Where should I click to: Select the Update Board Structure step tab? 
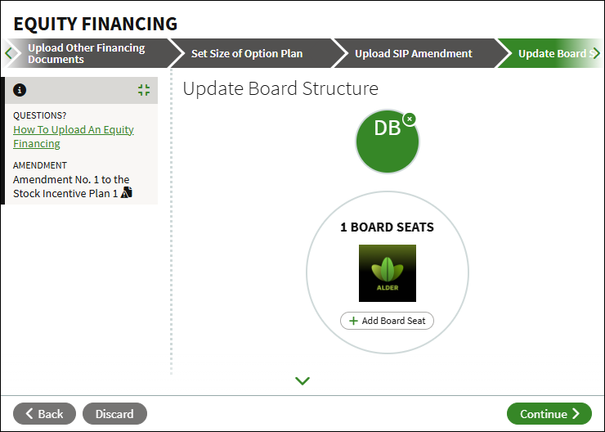click(x=552, y=53)
